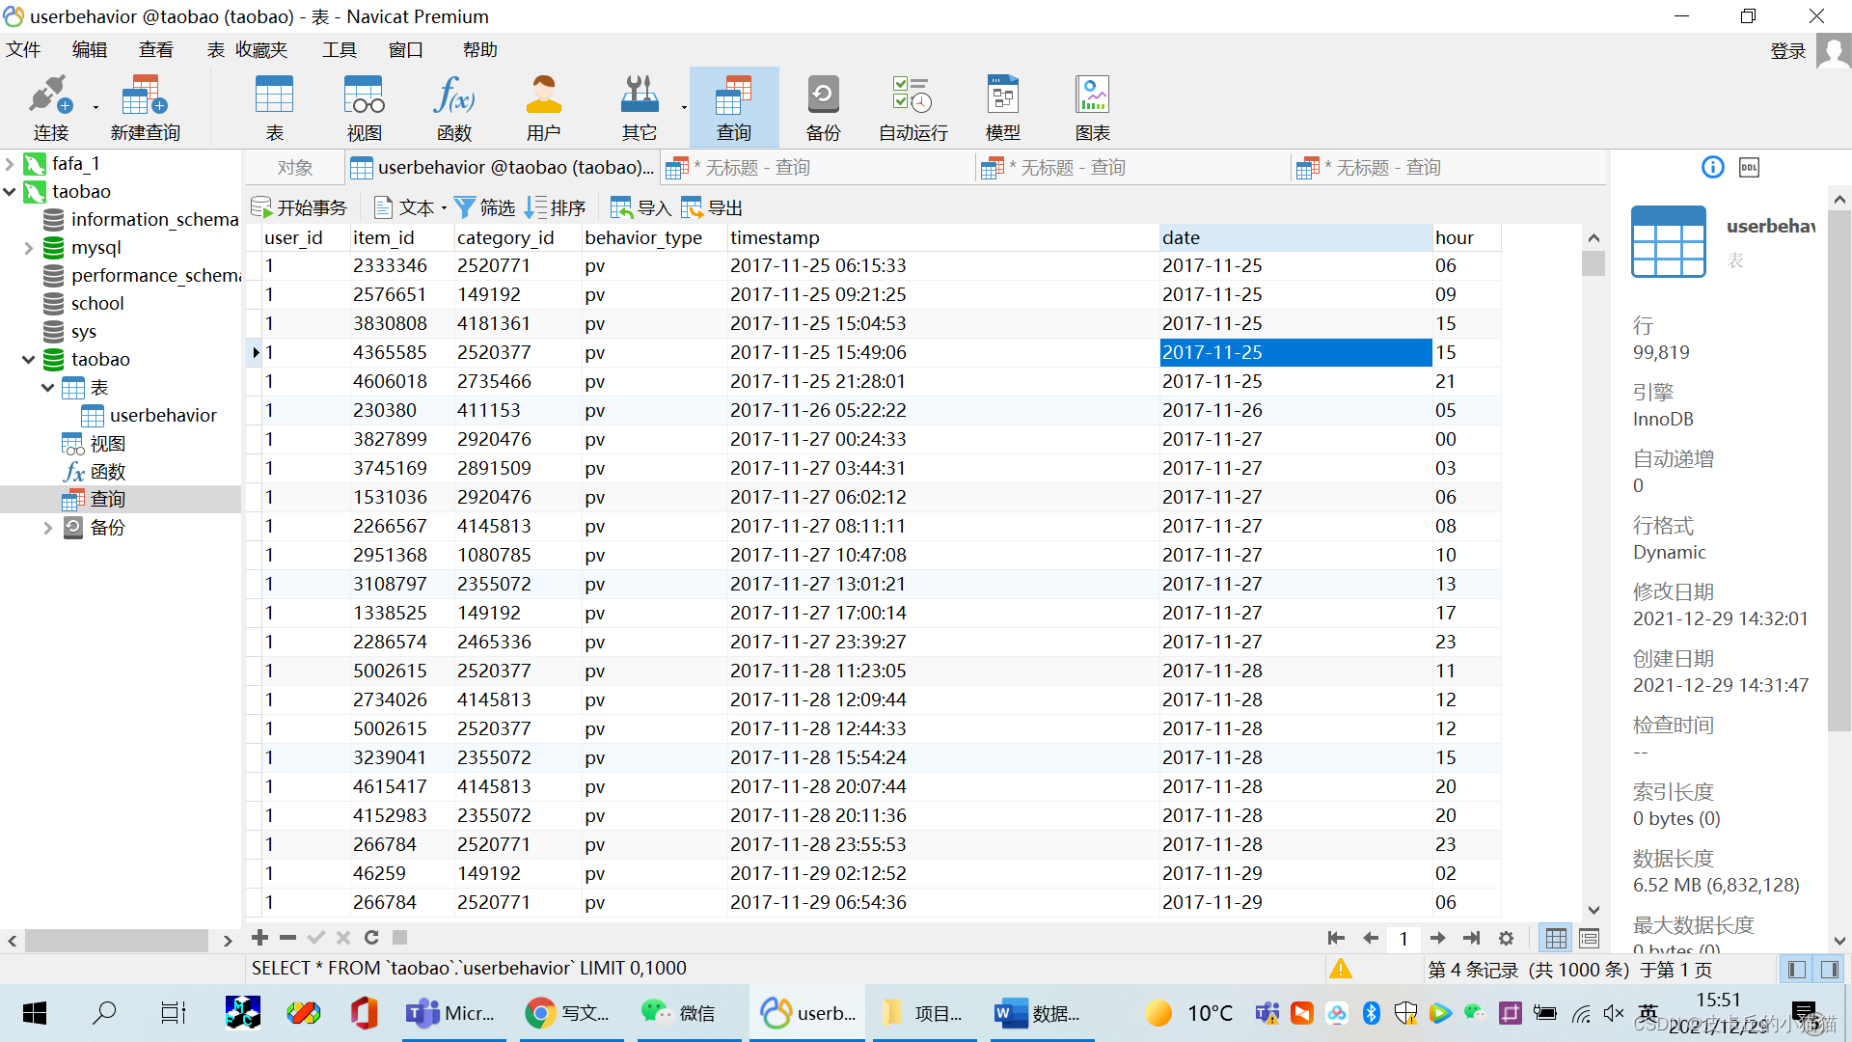This screenshot has width=1852, height=1042.
Task: Open the 文本 dropdown arrow
Action: (444, 208)
